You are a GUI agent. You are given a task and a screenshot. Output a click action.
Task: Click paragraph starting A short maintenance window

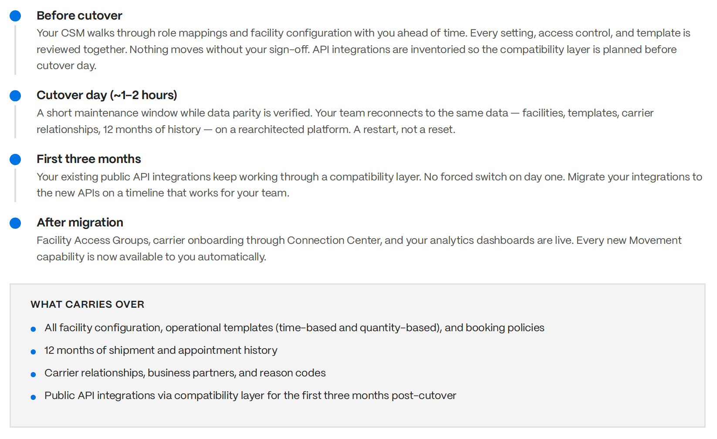pos(345,121)
